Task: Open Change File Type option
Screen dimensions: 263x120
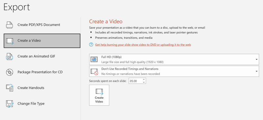Action: tap(42, 104)
